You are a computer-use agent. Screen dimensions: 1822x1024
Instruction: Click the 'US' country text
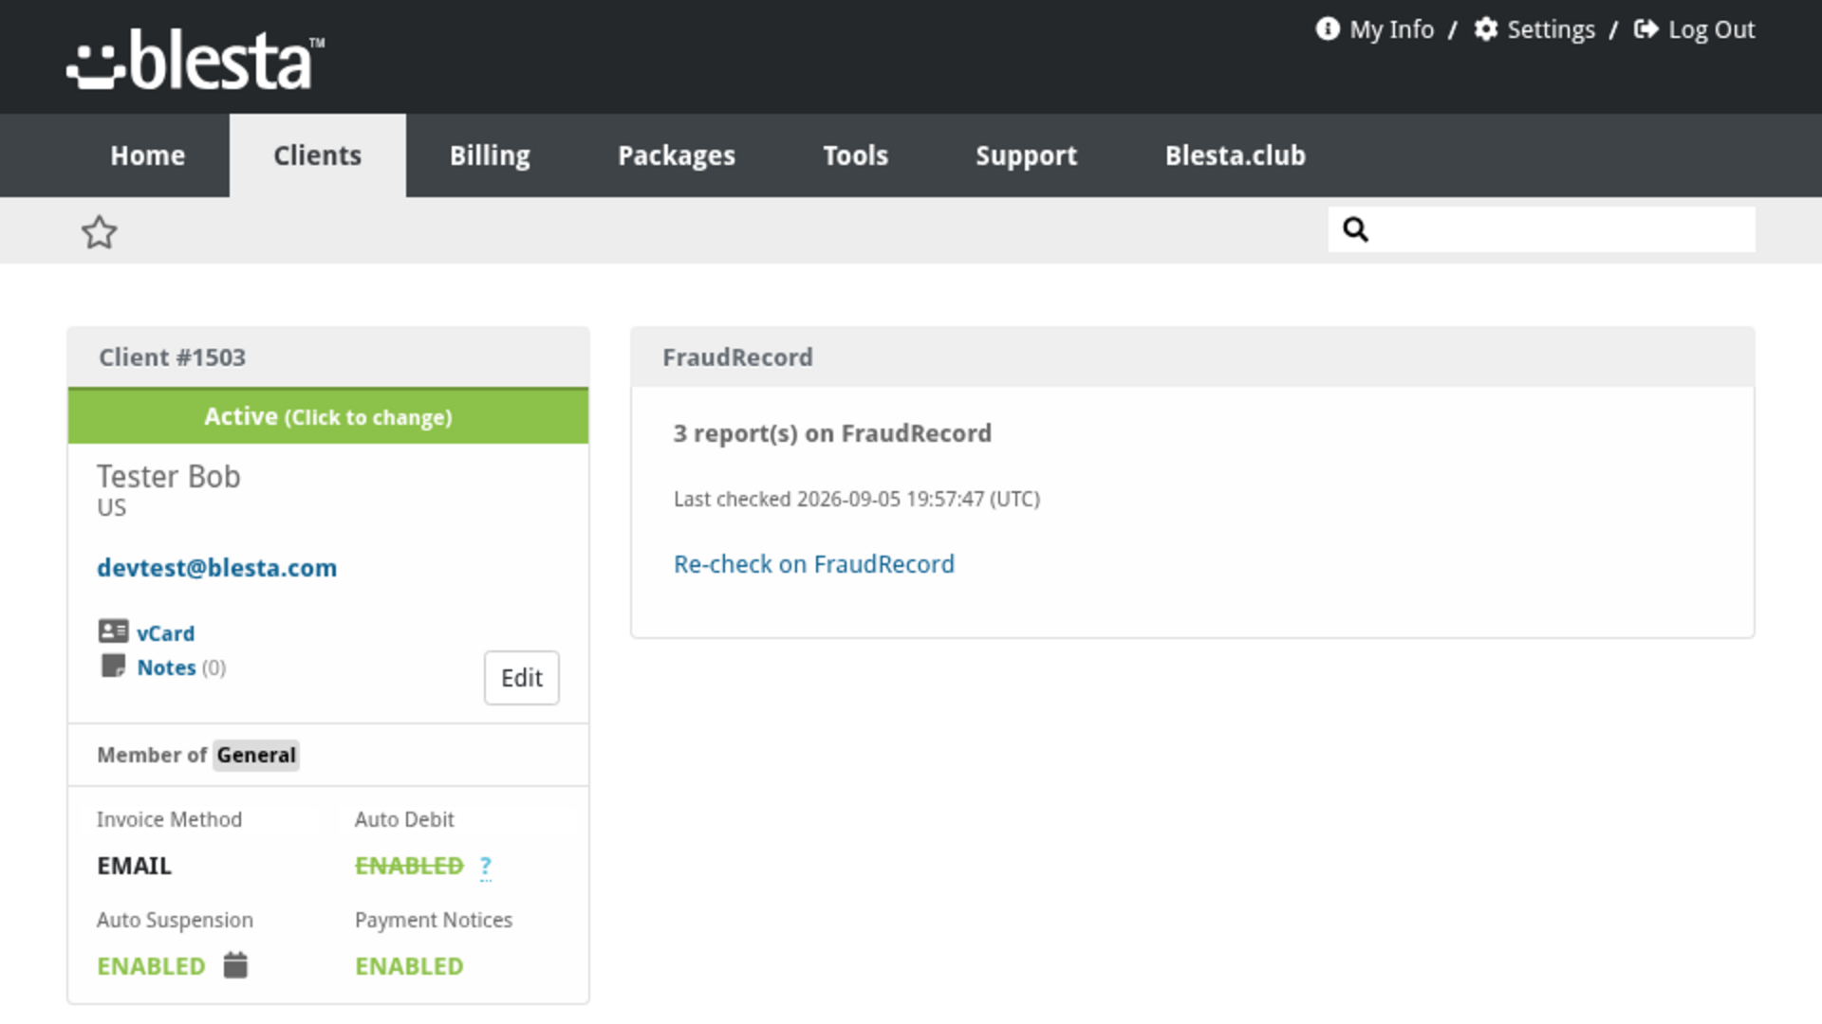111,508
